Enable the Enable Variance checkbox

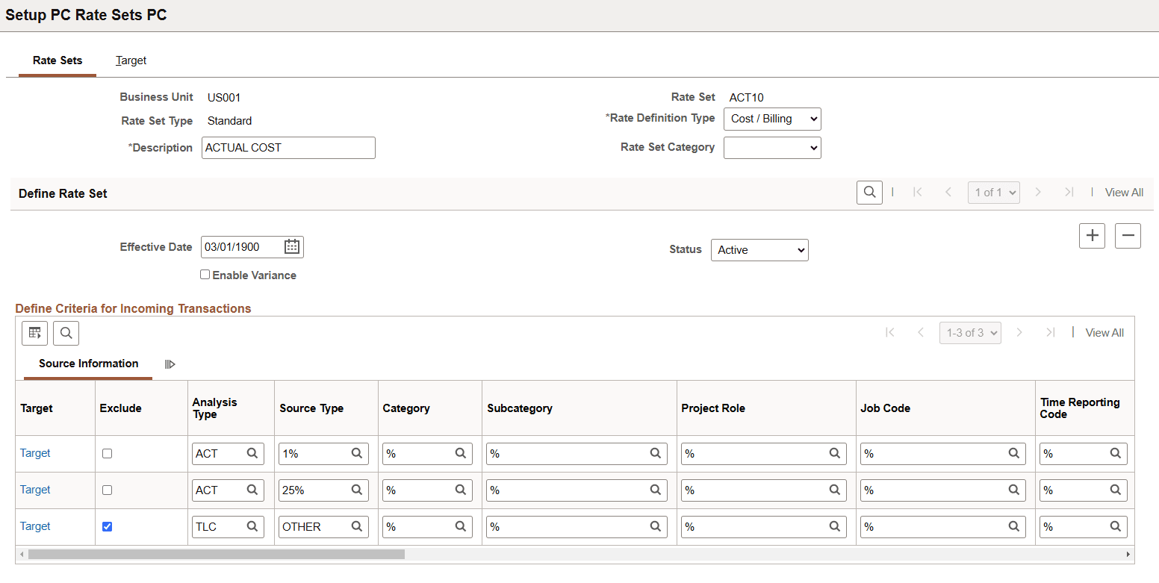click(205, 275)
